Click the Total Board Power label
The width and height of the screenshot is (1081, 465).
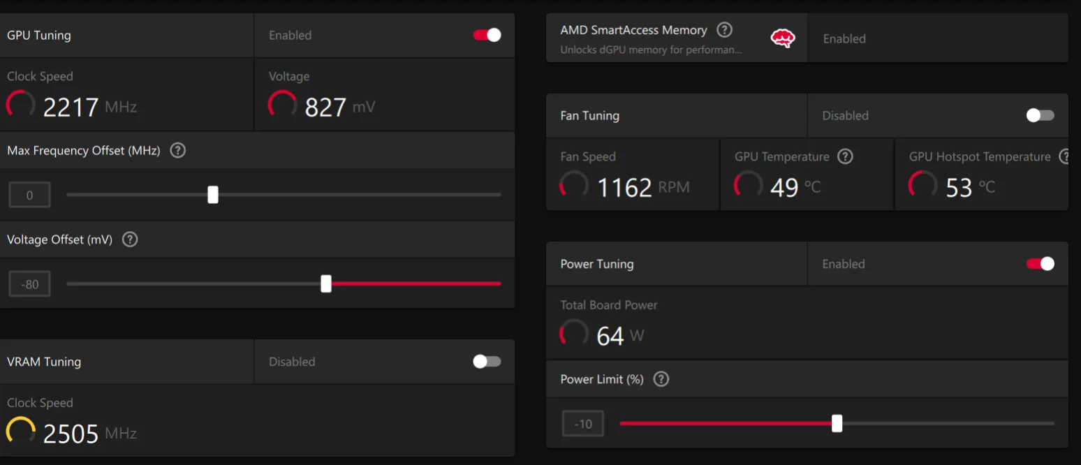[609, 305]
